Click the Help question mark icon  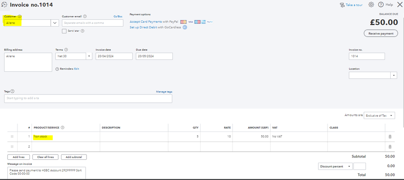point(381,4)
